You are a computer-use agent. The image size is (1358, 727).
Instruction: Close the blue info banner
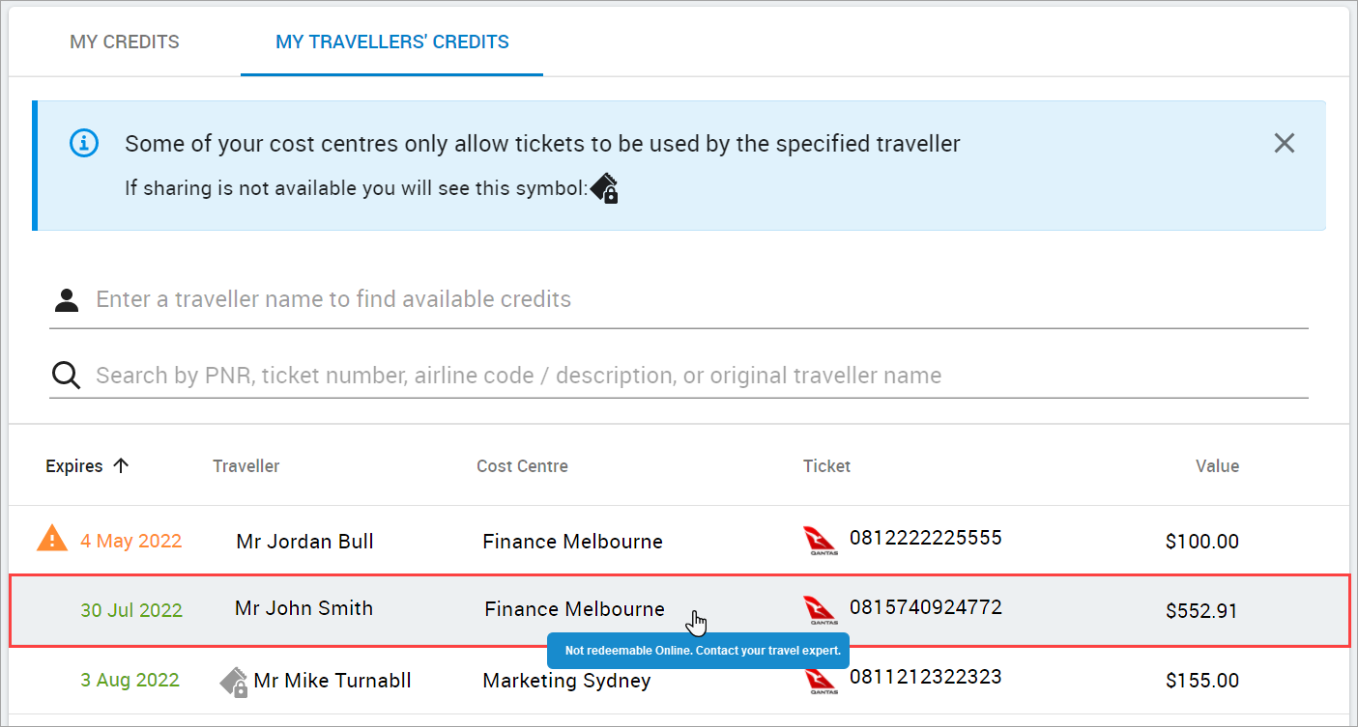(1284, 144)
